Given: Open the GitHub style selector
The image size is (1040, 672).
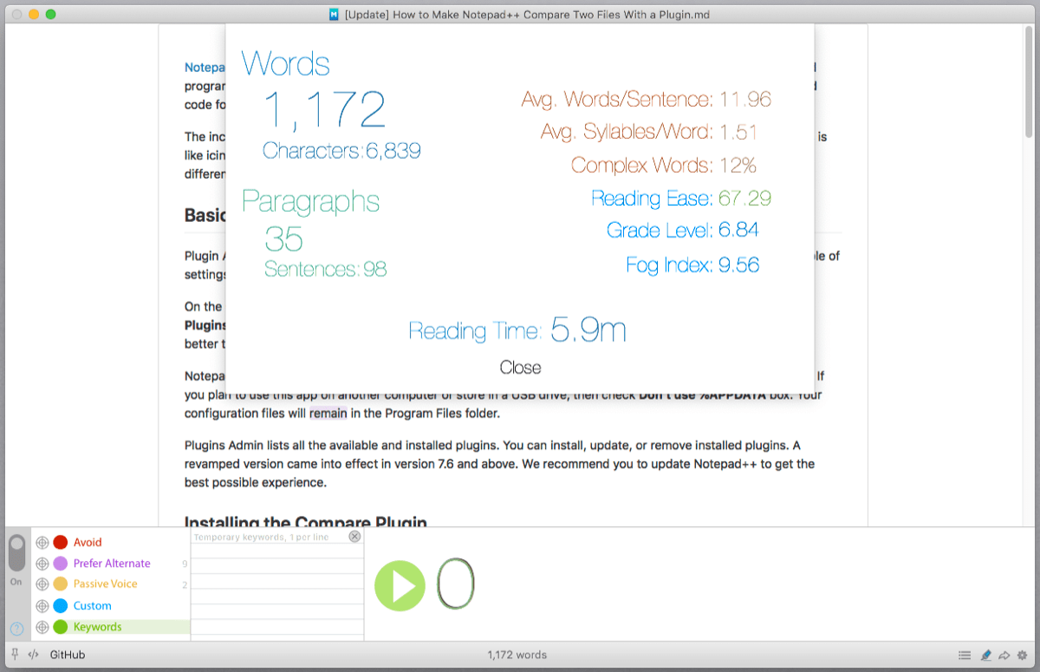Looking at the screenshot, I should click(x=68, y=655).
